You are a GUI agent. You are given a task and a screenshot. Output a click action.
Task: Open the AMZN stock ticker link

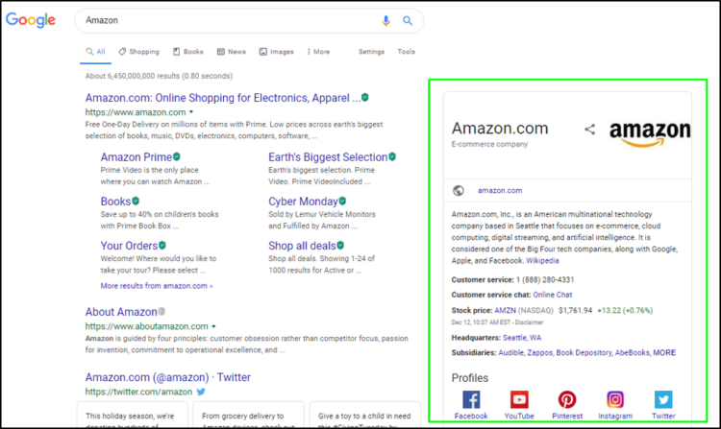pos(506,311)
